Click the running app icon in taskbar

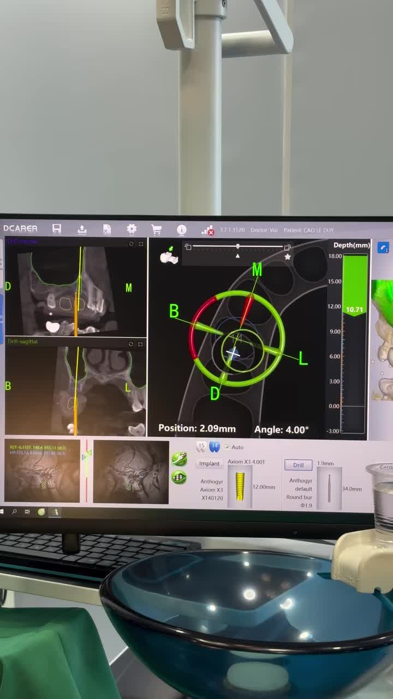pos(55,512)
